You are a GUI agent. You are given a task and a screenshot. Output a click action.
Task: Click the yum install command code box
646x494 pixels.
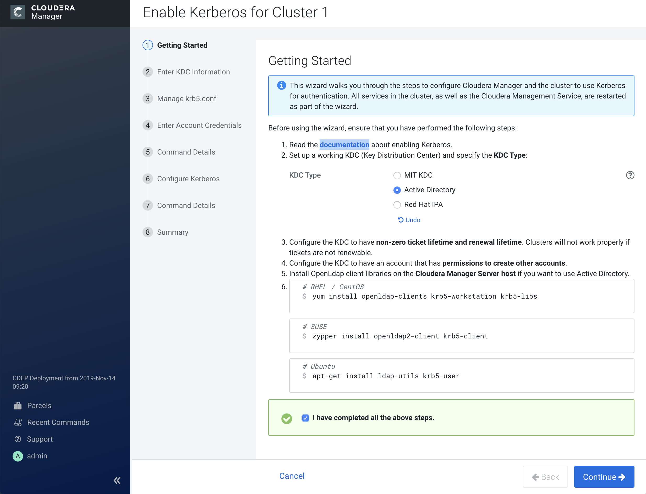pos(461,296)
